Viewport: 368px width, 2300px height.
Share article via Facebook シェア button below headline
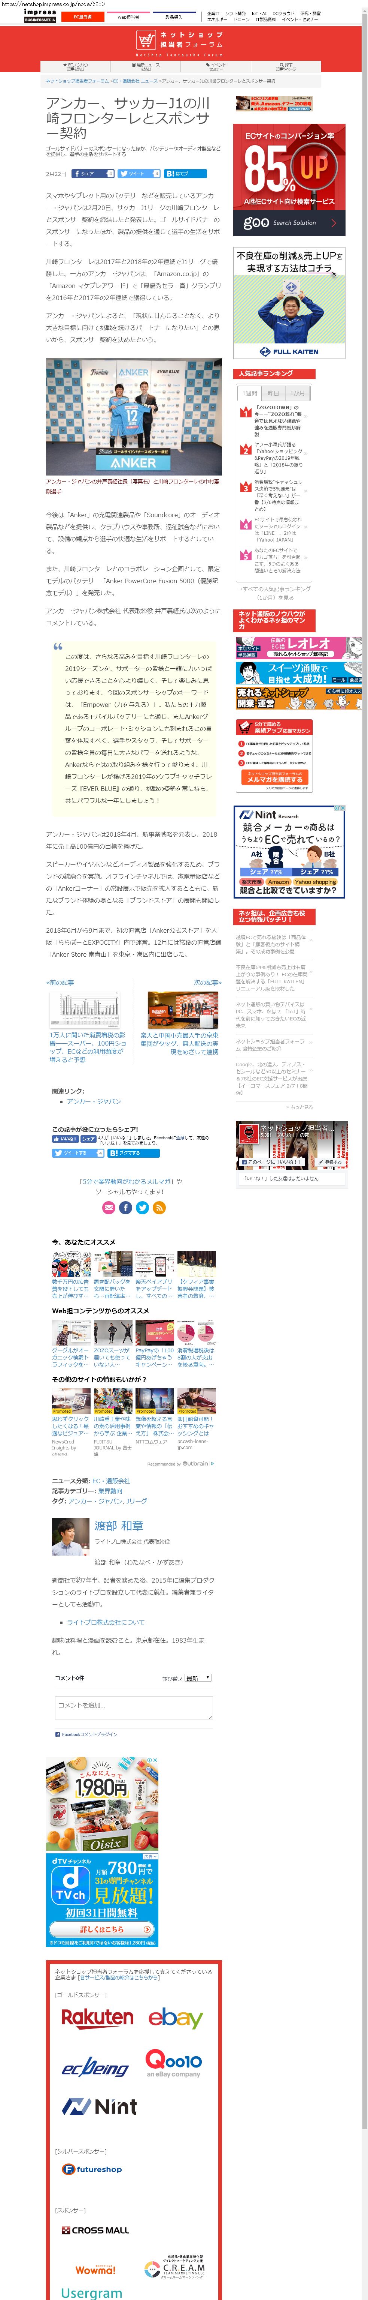click(93, 174)
